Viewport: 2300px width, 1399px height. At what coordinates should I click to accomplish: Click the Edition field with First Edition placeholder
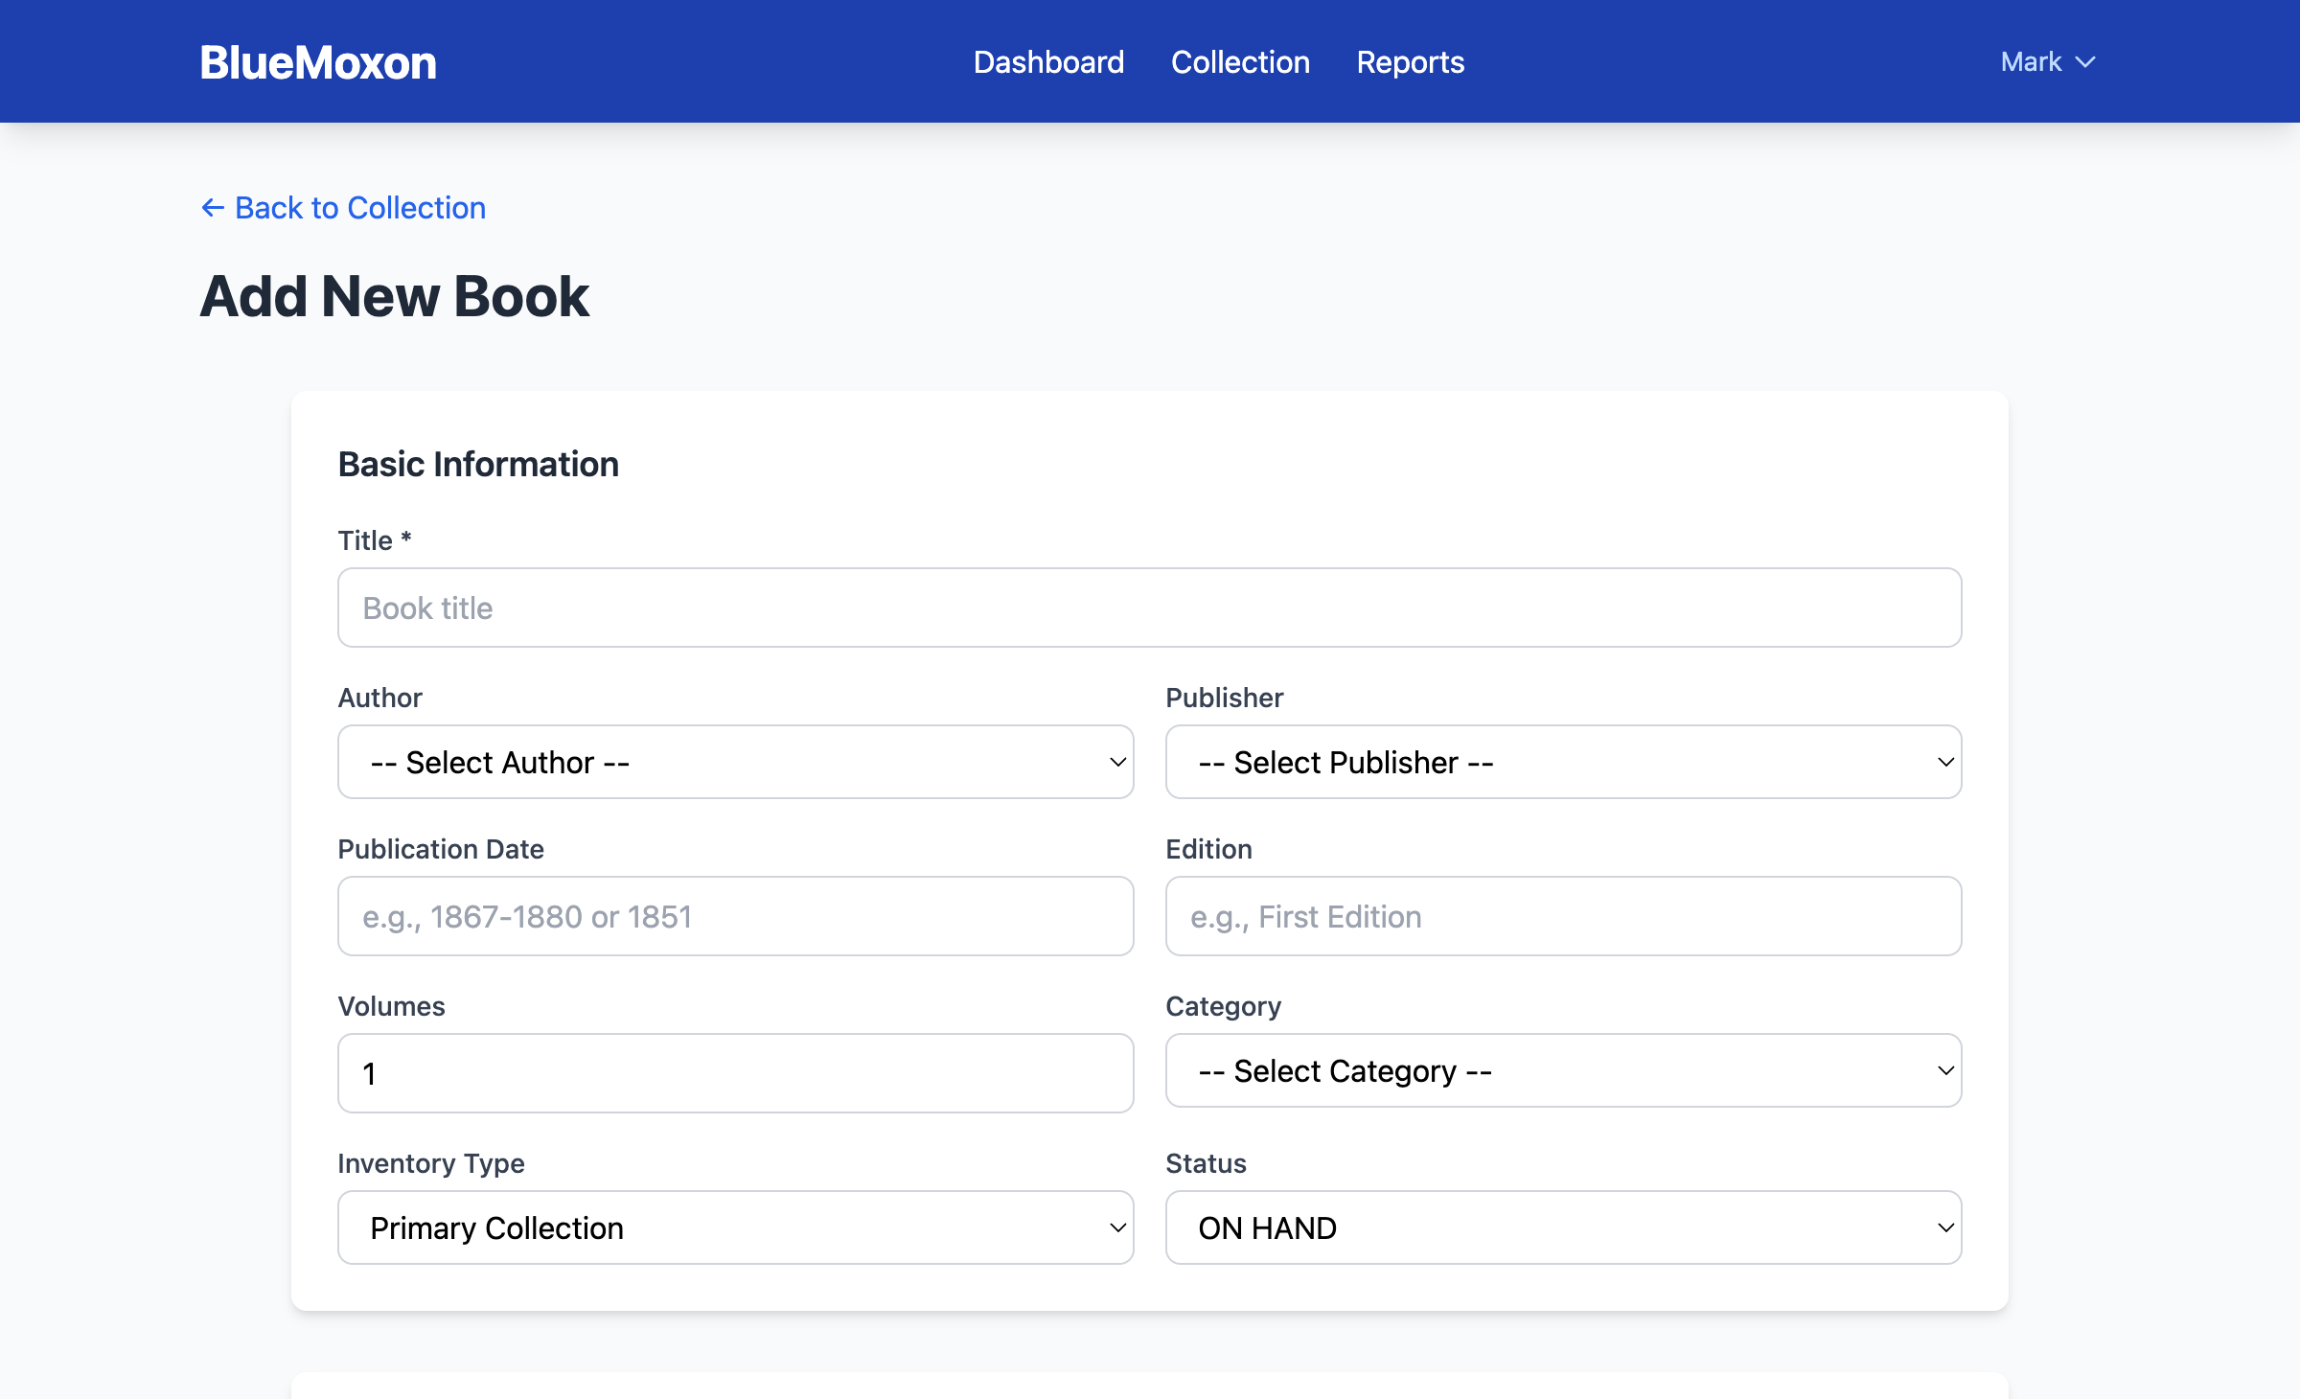point(1562,916)
